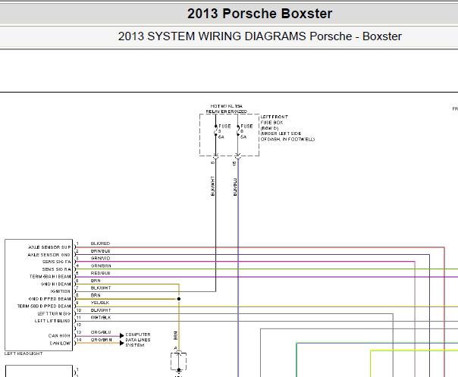Click 'GND HI BEAM' pin label
Screen dimensions: 458x377
pyautogui.click(x=56, y=284)
